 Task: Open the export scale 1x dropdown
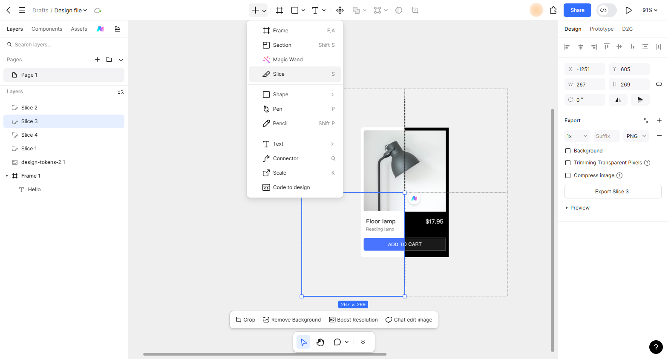click(x=577, y=136)
